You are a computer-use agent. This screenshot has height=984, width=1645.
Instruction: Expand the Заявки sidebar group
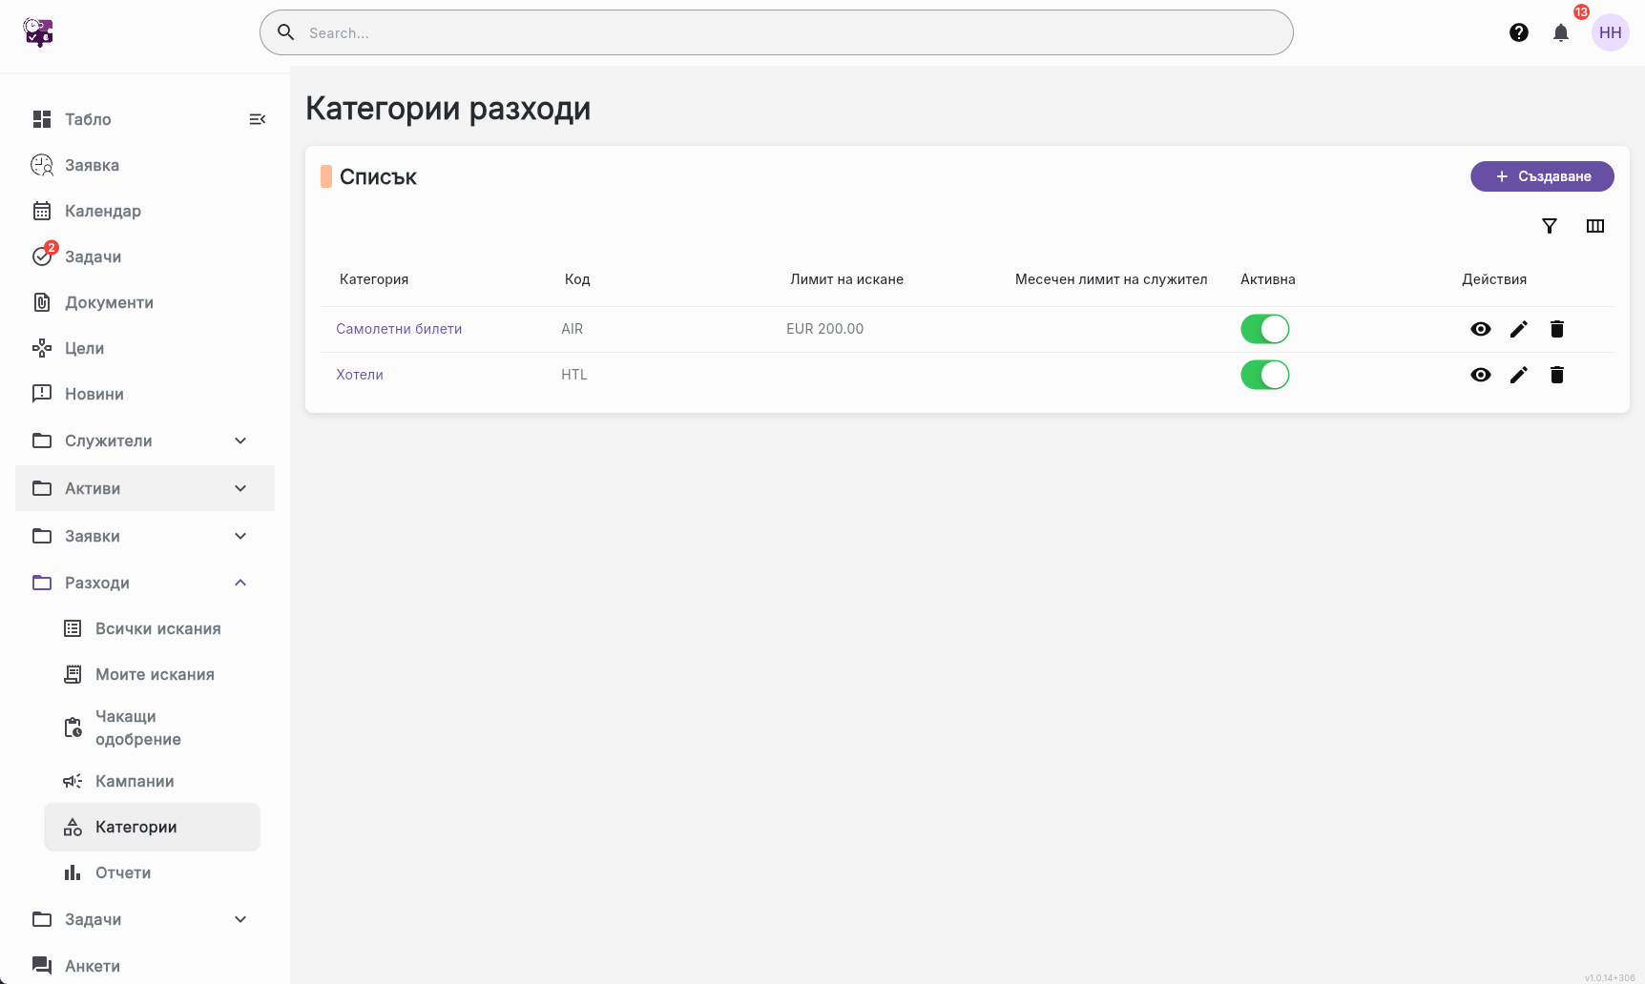145,536
